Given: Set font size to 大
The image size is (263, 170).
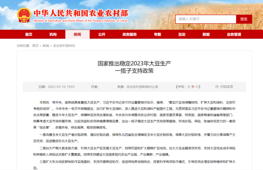Looking at the screenshot, I should point(189,87).
